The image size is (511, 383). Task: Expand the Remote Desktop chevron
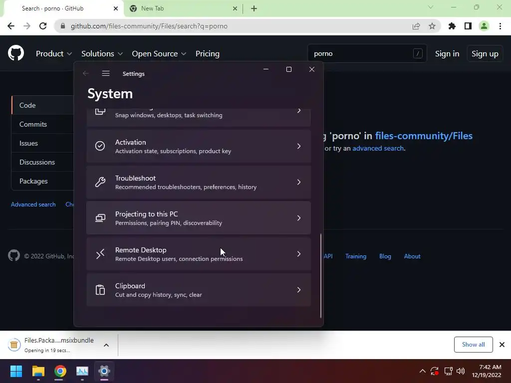point(299,254)
